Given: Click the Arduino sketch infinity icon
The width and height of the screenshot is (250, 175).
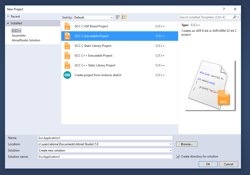Looking at the screenshot, I should tap(67, 75).
